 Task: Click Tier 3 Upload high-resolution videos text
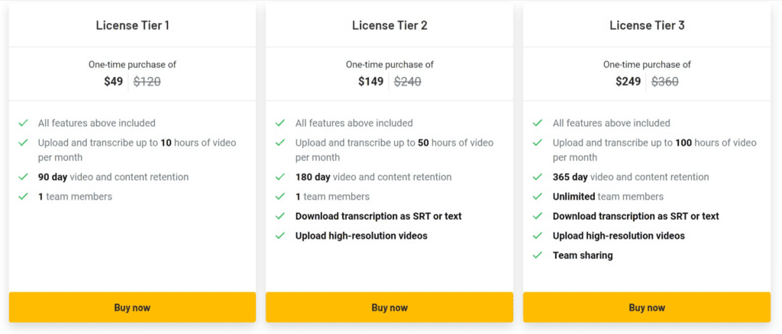coord(619,236)
